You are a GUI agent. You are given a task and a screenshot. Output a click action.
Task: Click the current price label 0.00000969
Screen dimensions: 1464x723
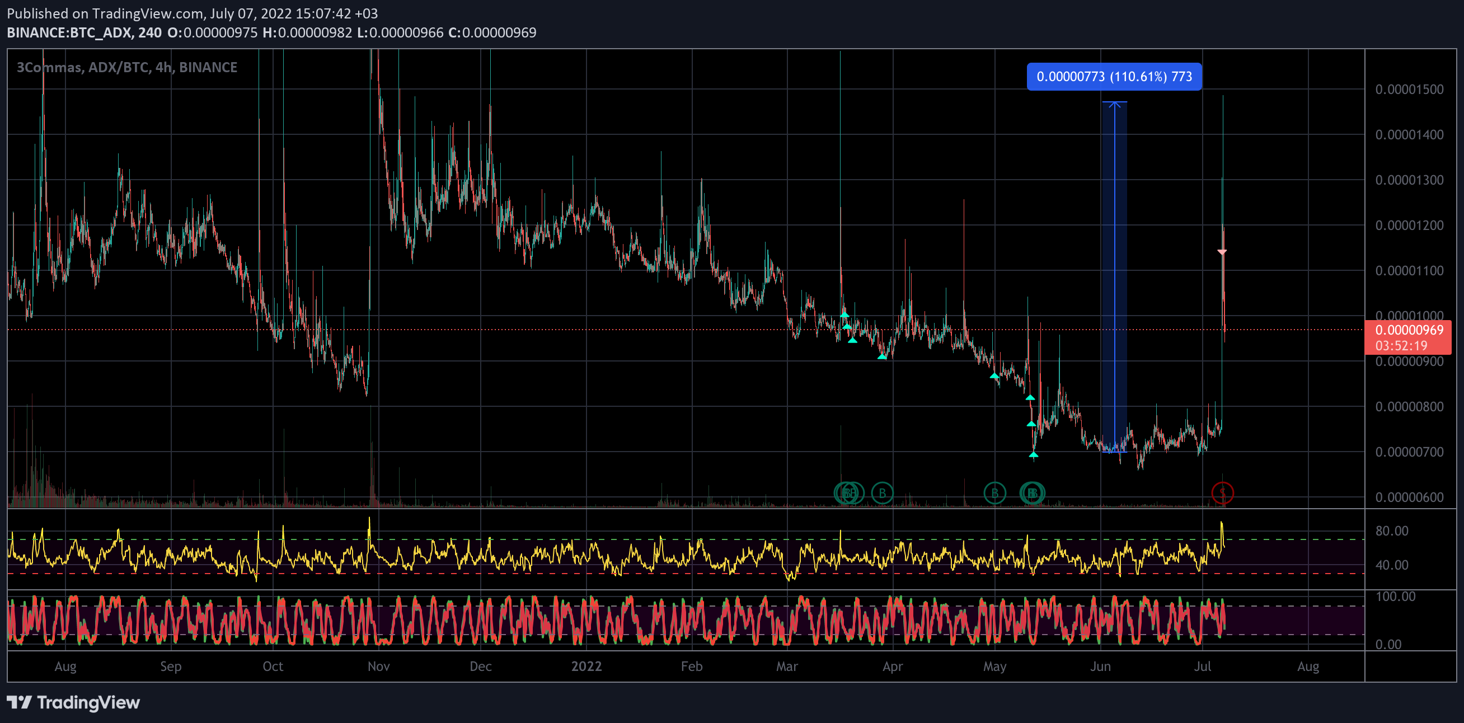coord(1409,330)
